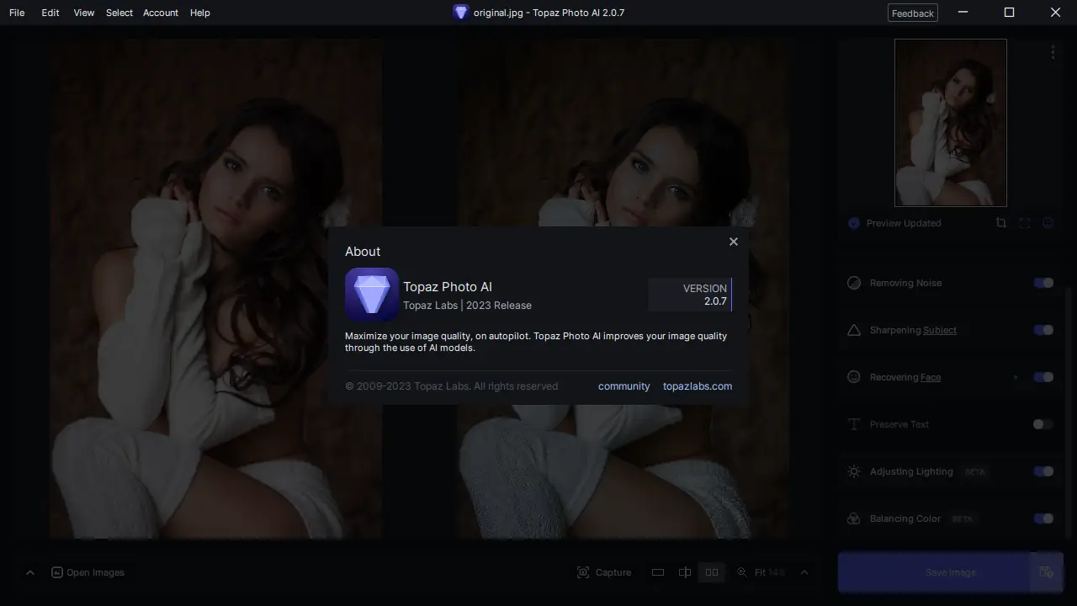
Task: Expand the image tray with the bottom-left chevron
Action: pos(30,572)
